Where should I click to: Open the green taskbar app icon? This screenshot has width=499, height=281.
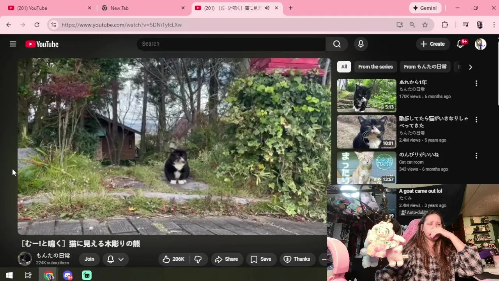pos(87,276)
